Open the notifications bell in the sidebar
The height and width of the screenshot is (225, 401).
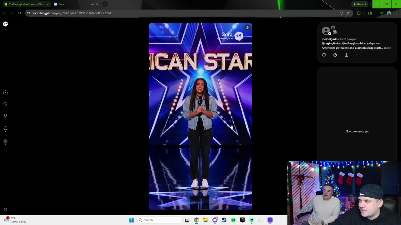click(x=5, y=128)
